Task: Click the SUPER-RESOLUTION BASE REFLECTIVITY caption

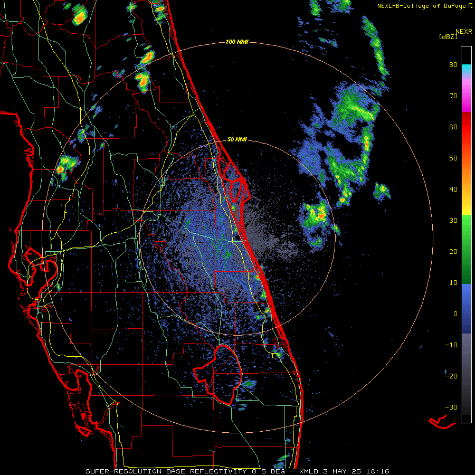Action: pos(167,471)
